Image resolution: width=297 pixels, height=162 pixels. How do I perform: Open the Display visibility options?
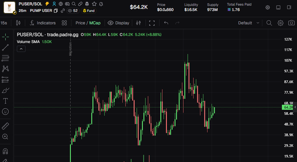[118, 23]
